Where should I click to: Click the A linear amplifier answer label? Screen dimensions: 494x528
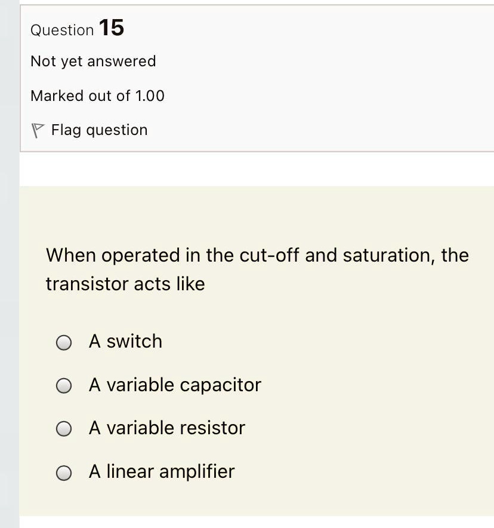[x=161, y=471]
